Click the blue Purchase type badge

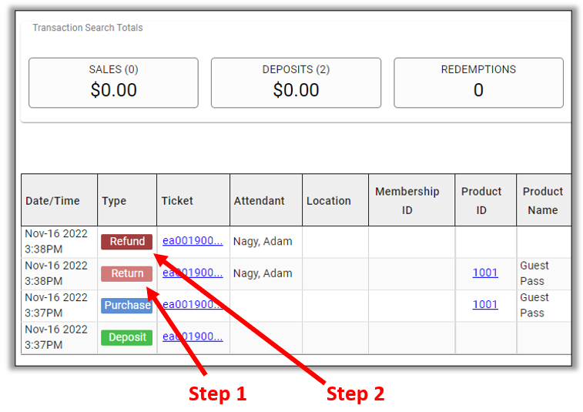coord(127,306)
